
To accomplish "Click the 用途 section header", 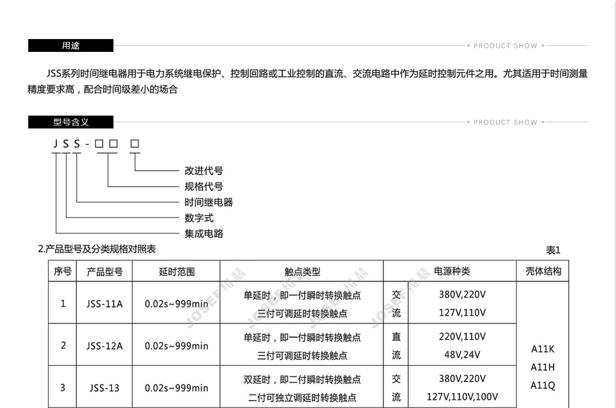I will (71, 46).
